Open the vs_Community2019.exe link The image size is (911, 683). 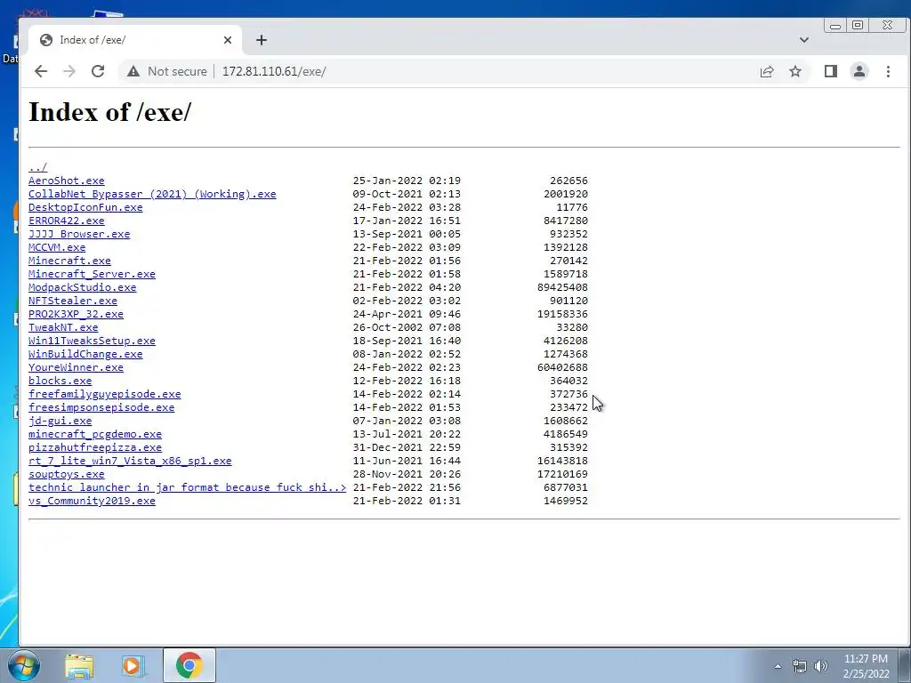92,502
